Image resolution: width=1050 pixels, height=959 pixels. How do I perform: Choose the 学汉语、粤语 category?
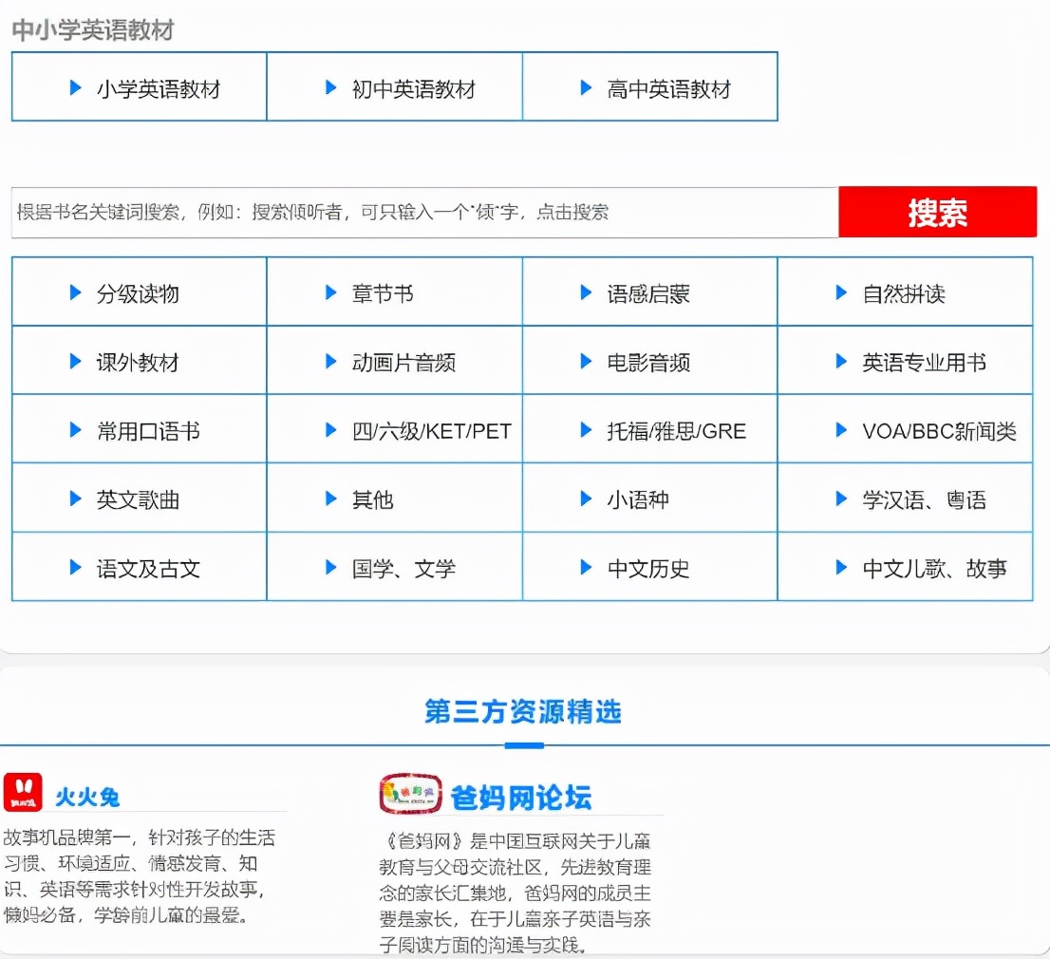click(x=924, y=499)
